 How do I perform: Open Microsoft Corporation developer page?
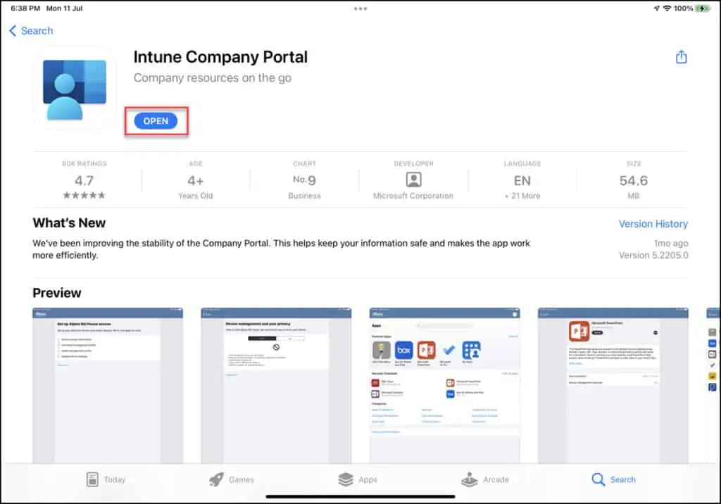(x=413, y=196)
